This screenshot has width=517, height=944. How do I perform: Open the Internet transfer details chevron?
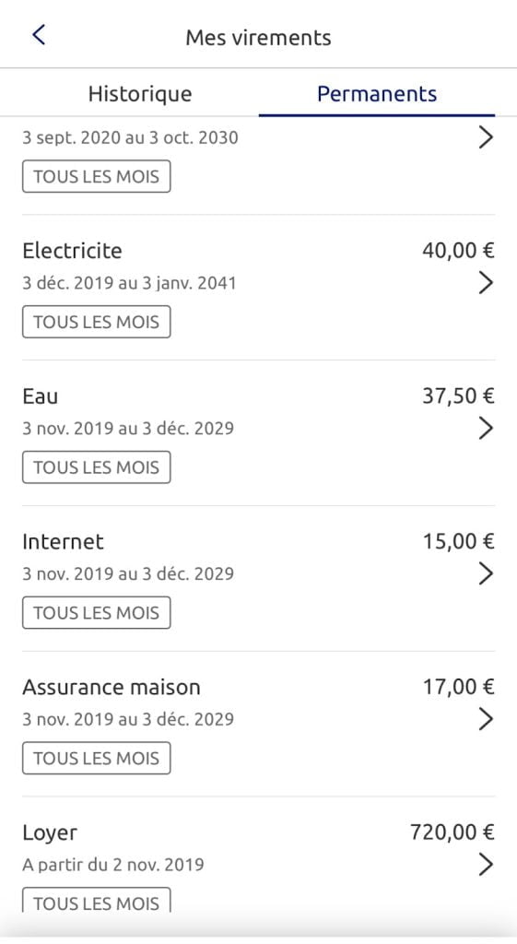(x=485, y=573)
